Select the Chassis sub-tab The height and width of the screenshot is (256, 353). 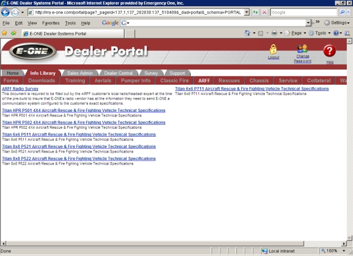259,81
